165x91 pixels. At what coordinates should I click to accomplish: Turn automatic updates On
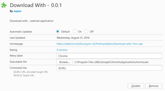pos(74,31)
